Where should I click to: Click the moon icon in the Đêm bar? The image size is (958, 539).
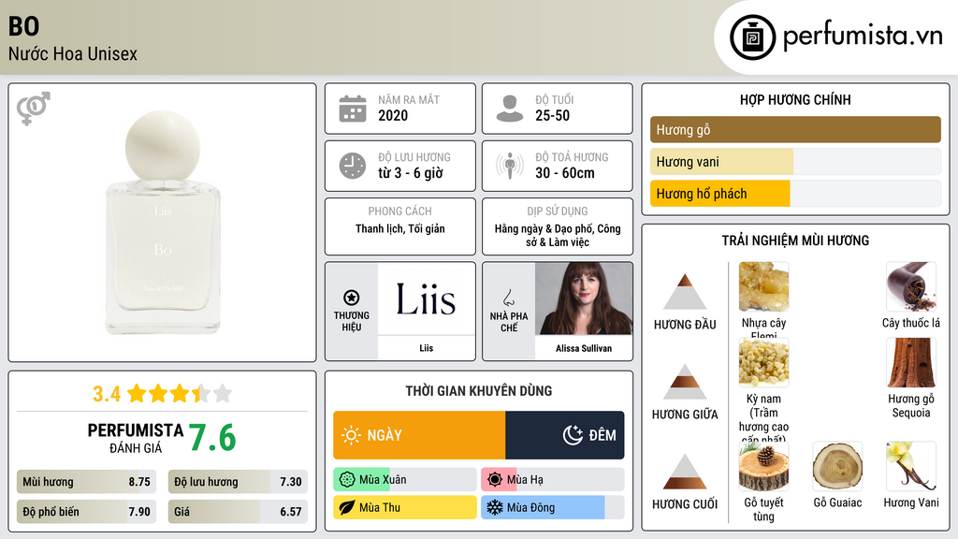(x=573, y=435)
